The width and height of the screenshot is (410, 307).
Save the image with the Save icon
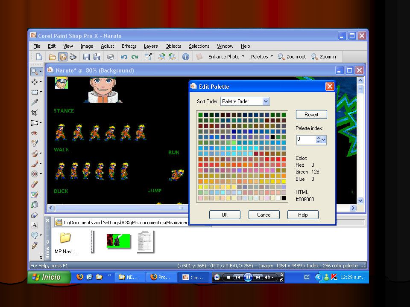click(x=86, y=57)
